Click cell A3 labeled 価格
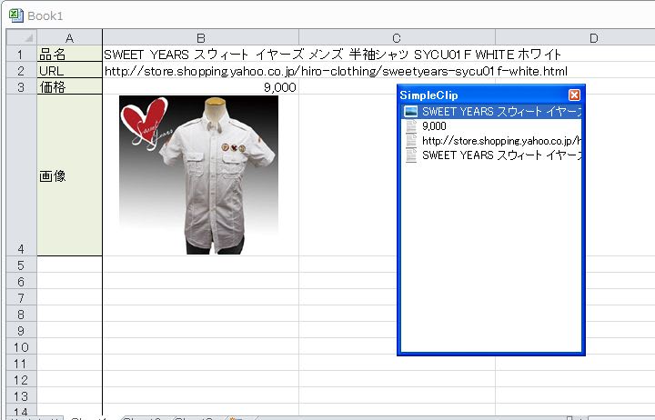 click(x=69, y=87)
